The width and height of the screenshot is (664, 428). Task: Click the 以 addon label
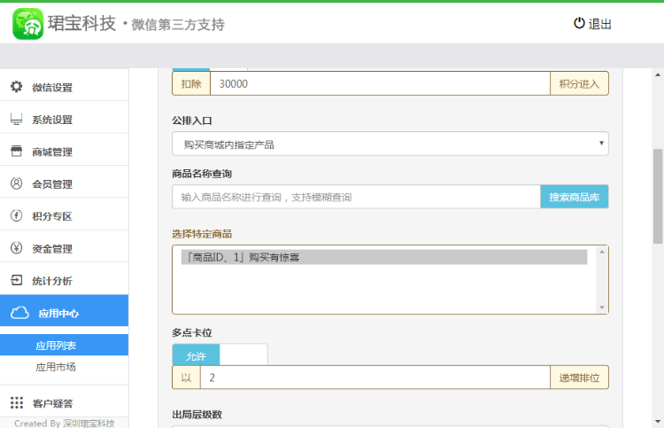[x=186, y=377]
